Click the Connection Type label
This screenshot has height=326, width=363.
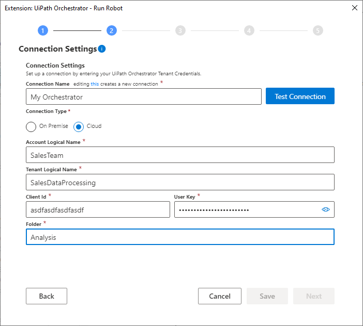coord(47,111)
